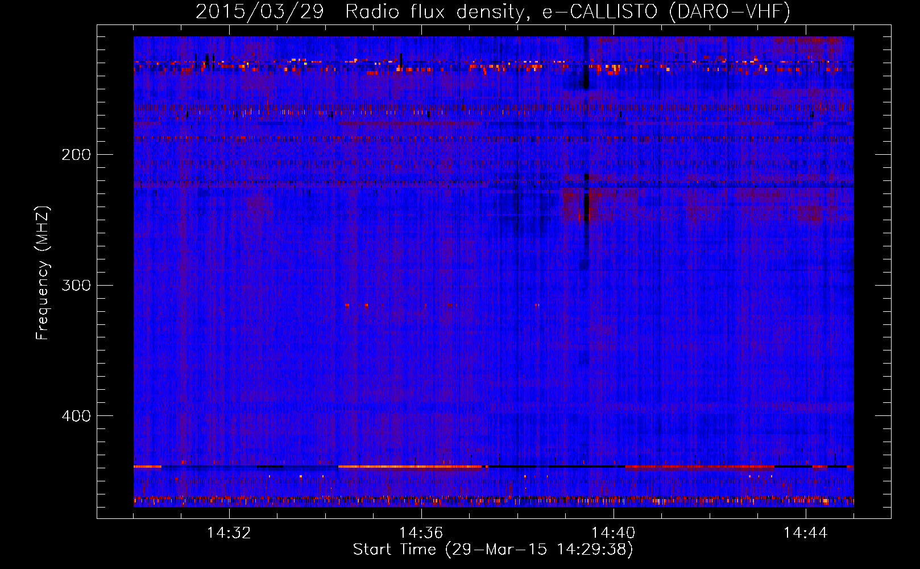Click the 14:40 time tick label
The width and height of the screenshot is (920, 569).
click(613, 533)
